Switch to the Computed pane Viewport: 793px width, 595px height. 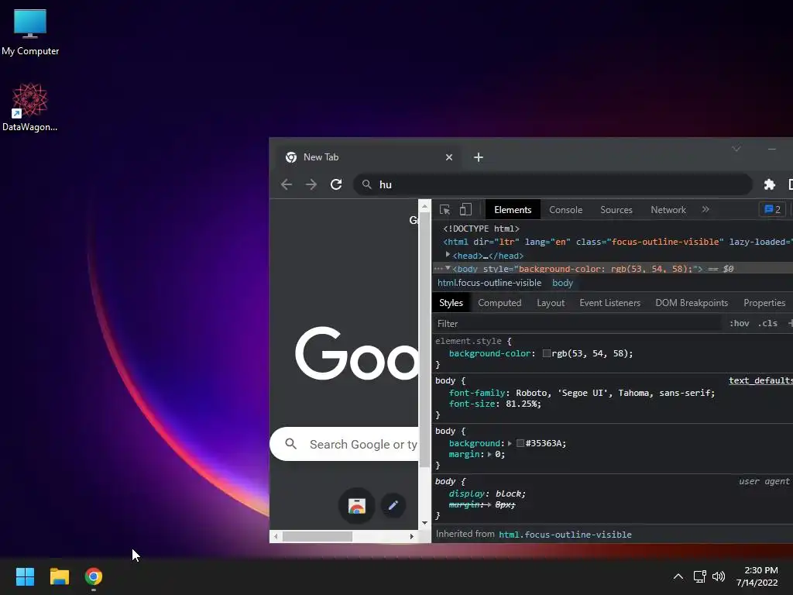tap(499, 303)
